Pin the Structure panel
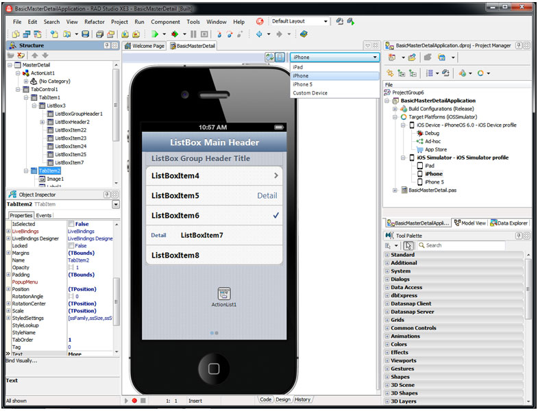This screenshot has width=538, height=411. 107,45
